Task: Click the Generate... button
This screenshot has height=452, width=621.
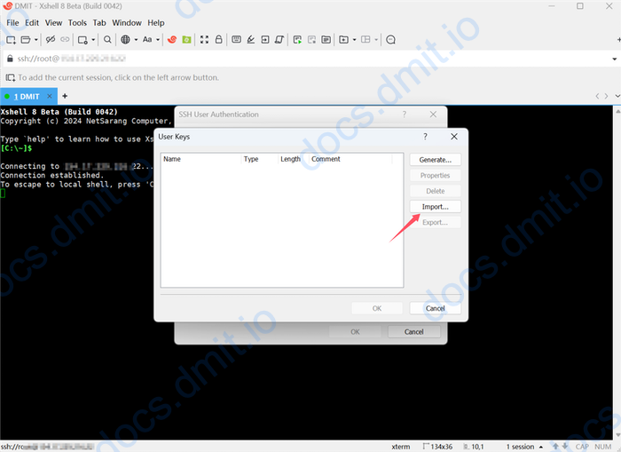Action: tap(435, 160)
